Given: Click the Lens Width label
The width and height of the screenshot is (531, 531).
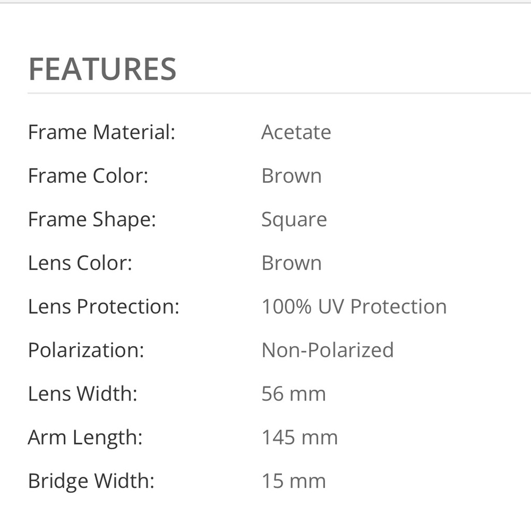Looking at the screenshot, I should coord(82,393).
